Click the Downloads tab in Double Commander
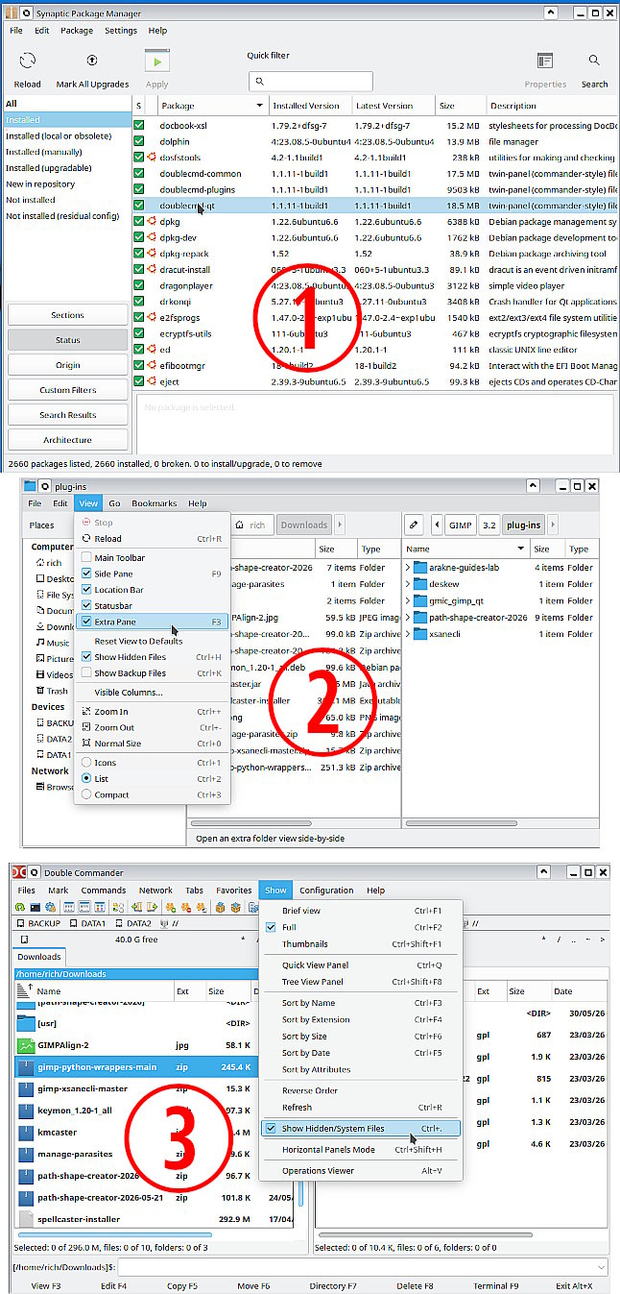This screenshot has width=620, height=1294. pos(38,957)
